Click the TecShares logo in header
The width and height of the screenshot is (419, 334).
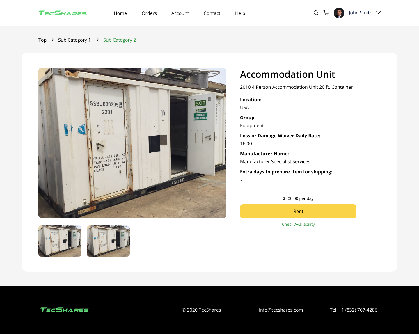click(63, 13)
